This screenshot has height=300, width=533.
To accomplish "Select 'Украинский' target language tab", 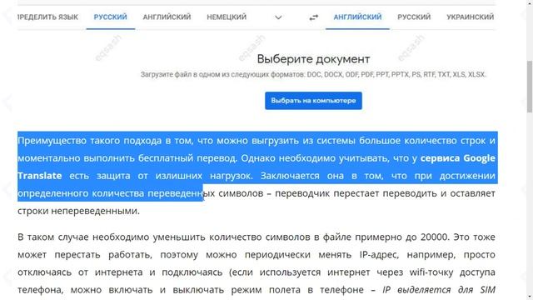I will click(x=471, y=17).
